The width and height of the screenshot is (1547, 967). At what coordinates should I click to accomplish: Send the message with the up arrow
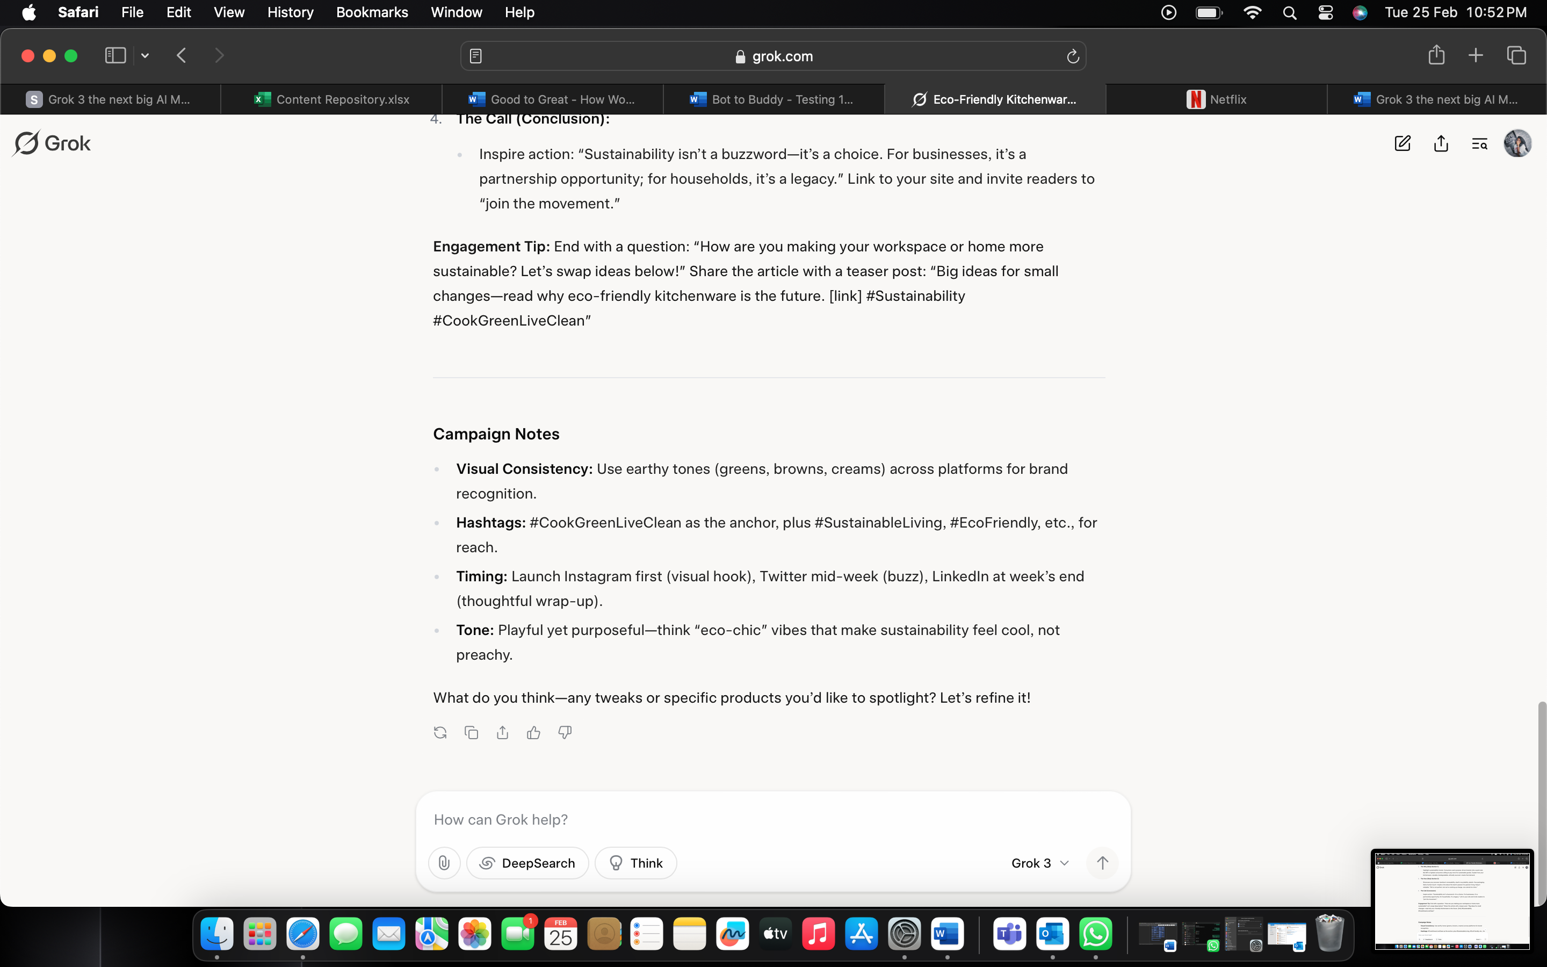pyautogui.click(x=1102, y=863)
